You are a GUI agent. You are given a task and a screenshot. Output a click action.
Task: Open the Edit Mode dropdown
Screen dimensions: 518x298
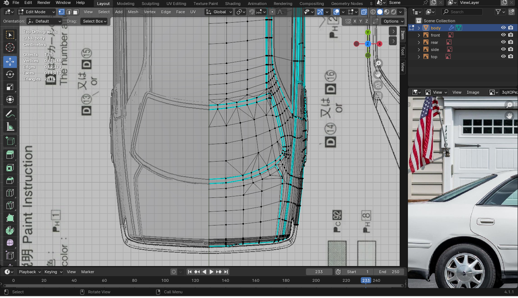[37, 12]
